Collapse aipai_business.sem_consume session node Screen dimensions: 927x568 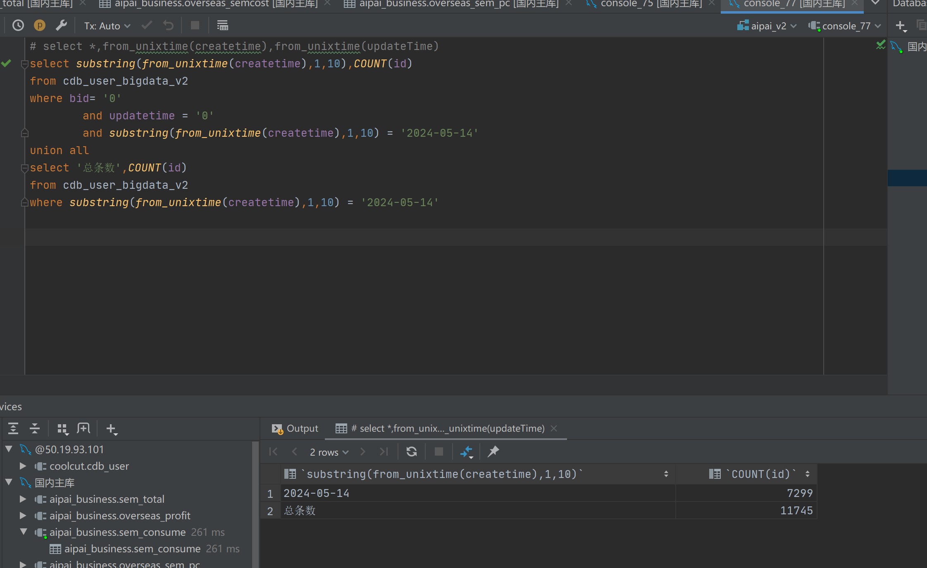[x=24, y=532]
